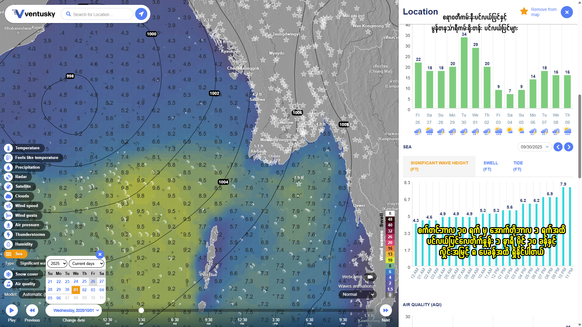
Task: Open the sea date 09/30/2025 dropdown
Action: coord(534,147)
